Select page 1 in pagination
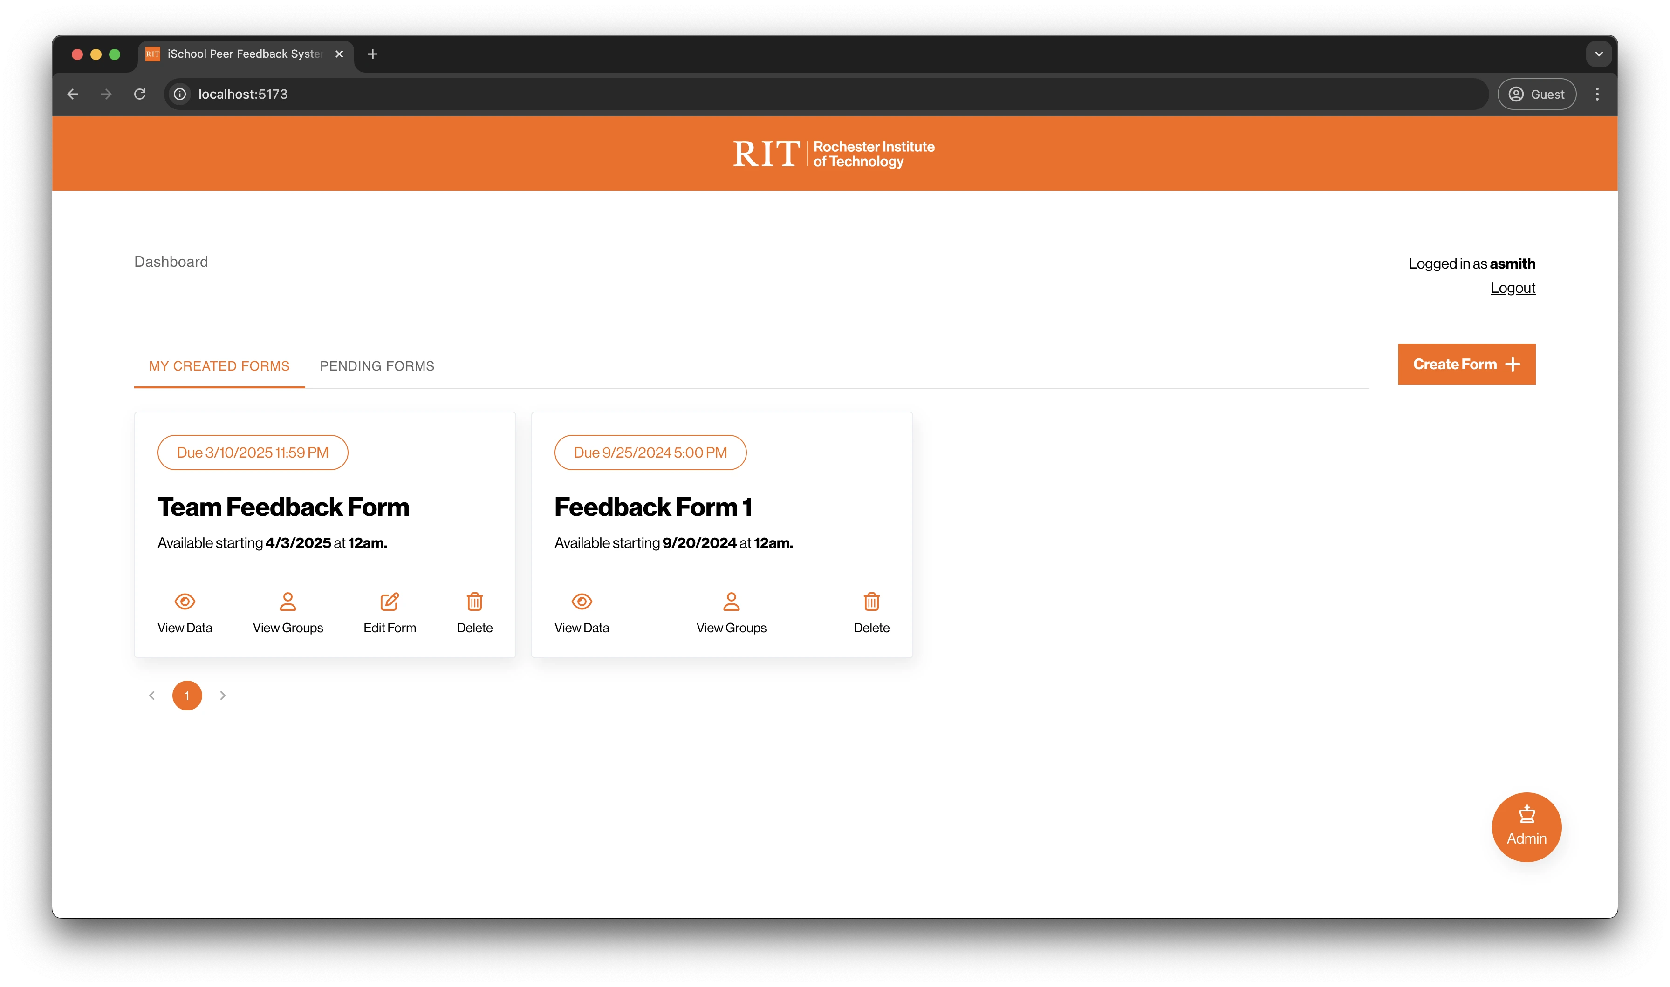The image size is (1670, 987). pyautogui.click(x=187, y=695)
